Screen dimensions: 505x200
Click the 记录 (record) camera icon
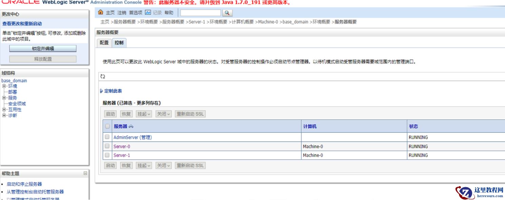point(147,13)
